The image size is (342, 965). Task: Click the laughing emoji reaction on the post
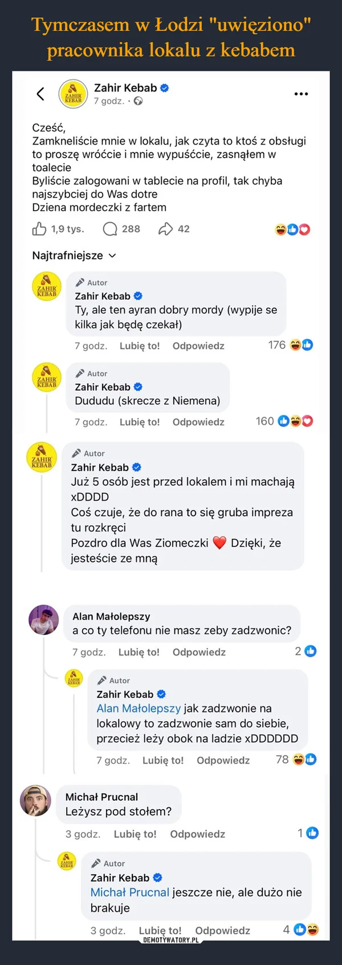282,229
